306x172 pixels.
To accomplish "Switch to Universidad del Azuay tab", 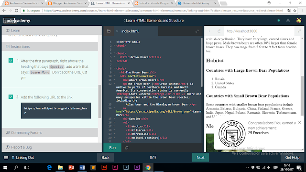I will pyautogui.click(x=197, y=3).
